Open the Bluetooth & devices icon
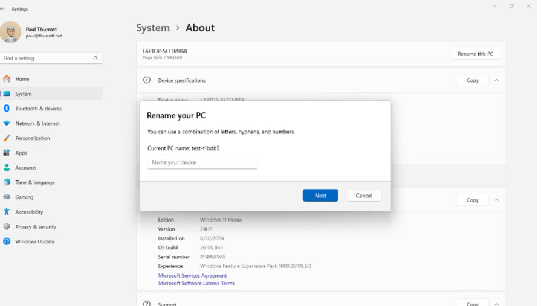The height and width of the screenshot is (306, 544). 7,109
